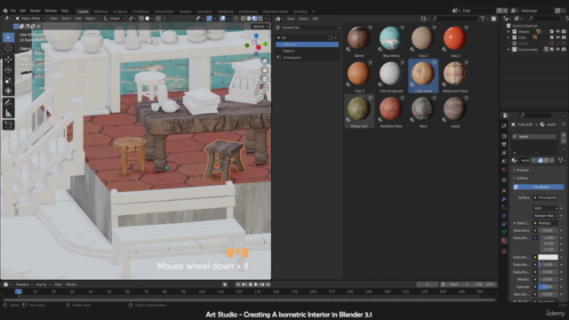Toggle exclude checkbox for Floor collection
Viewport: 569px width, 320px height.
click(552, 37)
